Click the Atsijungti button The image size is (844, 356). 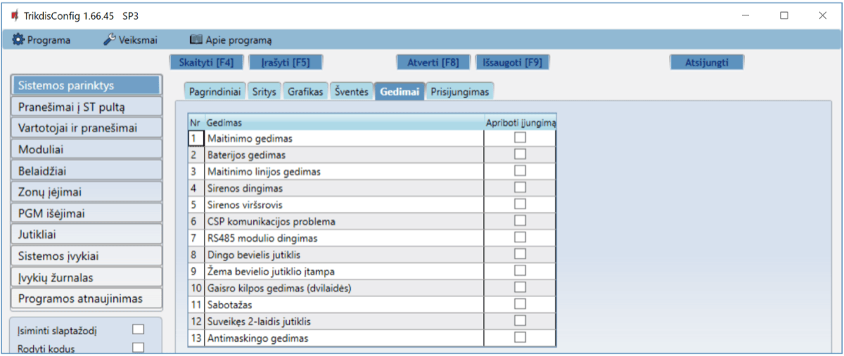click(706, 62)
